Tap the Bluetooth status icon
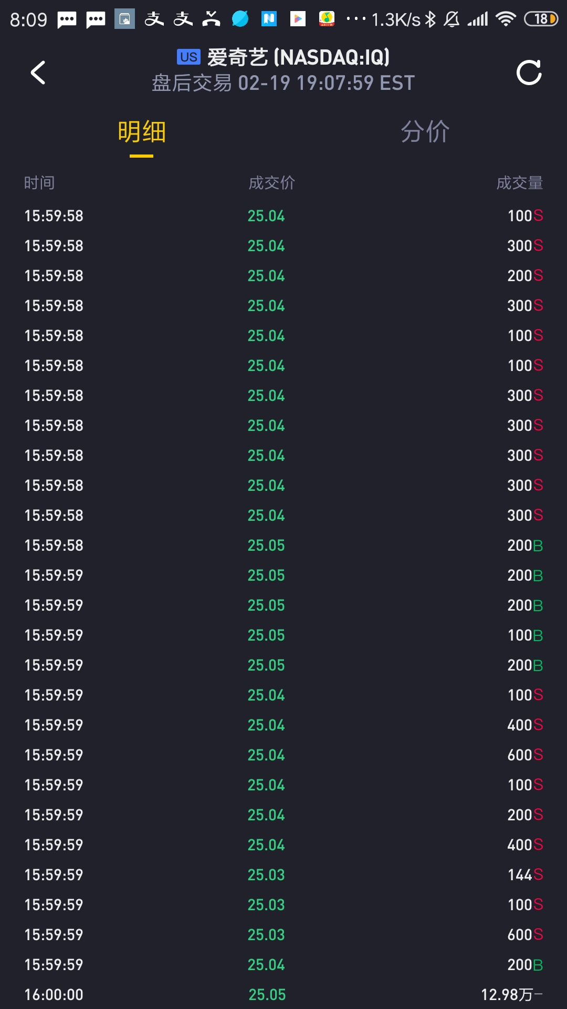This screenshot has height=1009, width=567. point(430,19)
